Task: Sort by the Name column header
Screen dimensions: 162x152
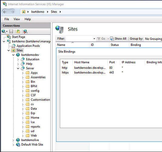Action: 72,45
